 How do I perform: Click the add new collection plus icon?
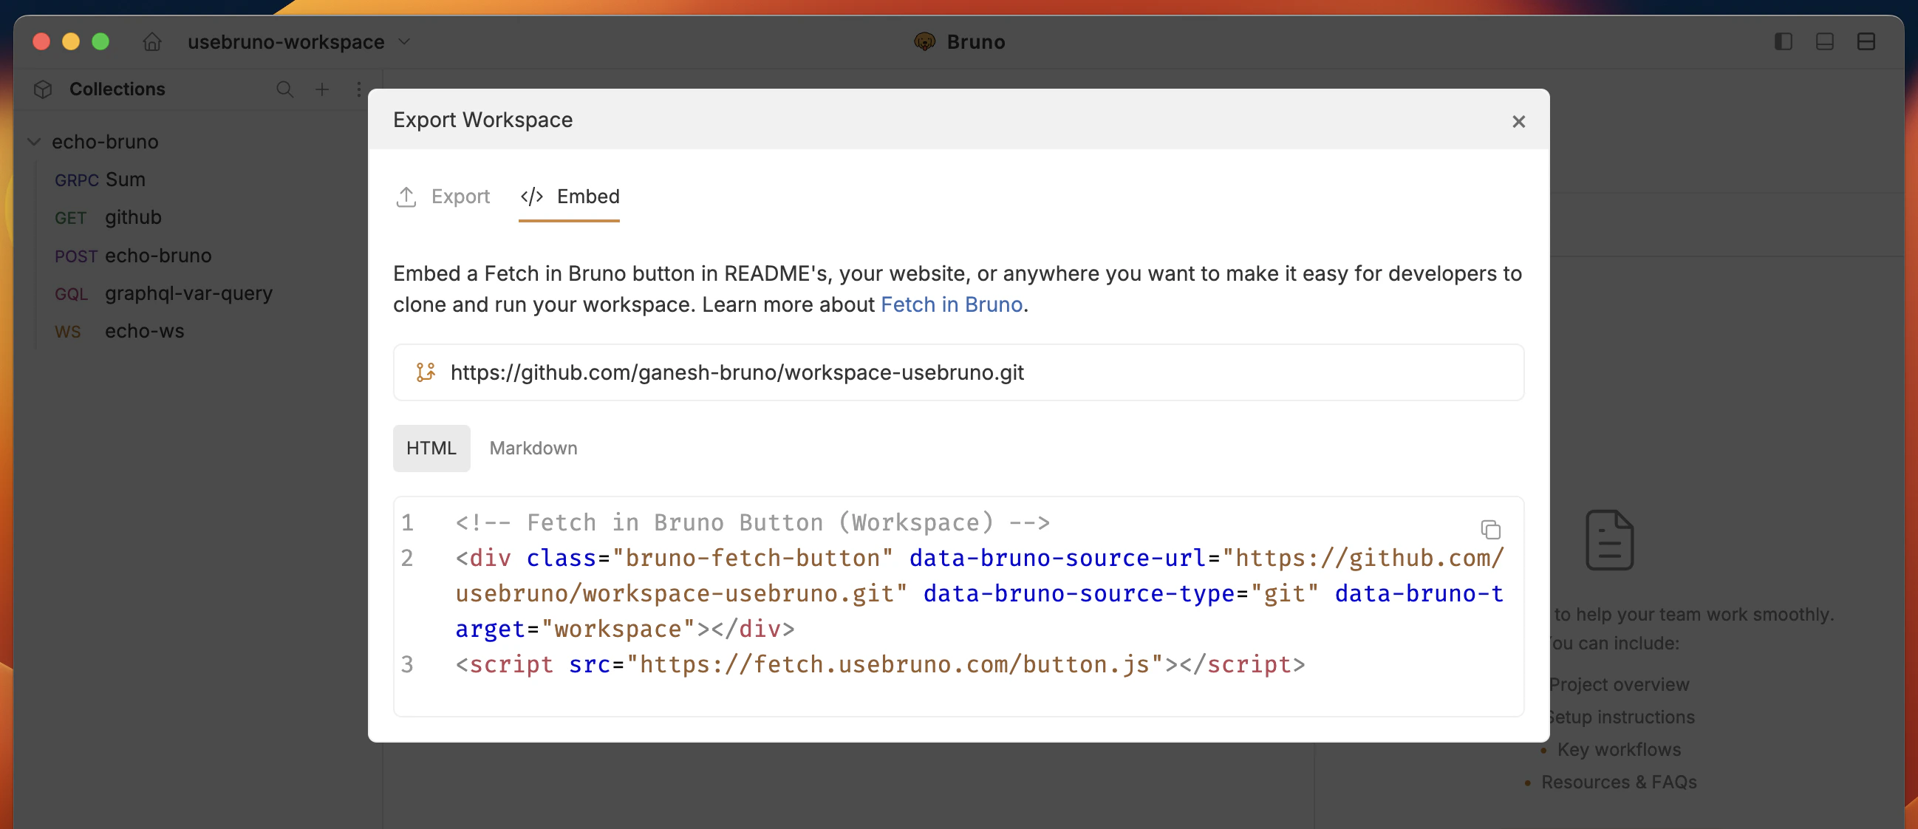(x=321, y=89)
